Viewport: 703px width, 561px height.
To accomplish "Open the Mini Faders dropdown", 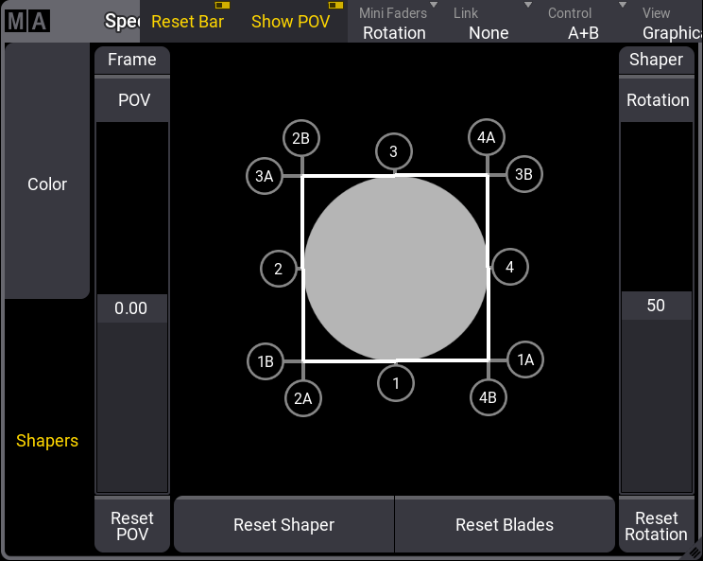I will (395, 23).
